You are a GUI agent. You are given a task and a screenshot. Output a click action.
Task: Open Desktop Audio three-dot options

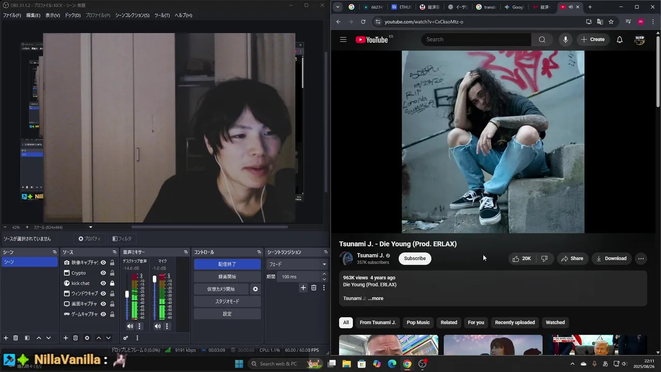click(x=139, y=326)
